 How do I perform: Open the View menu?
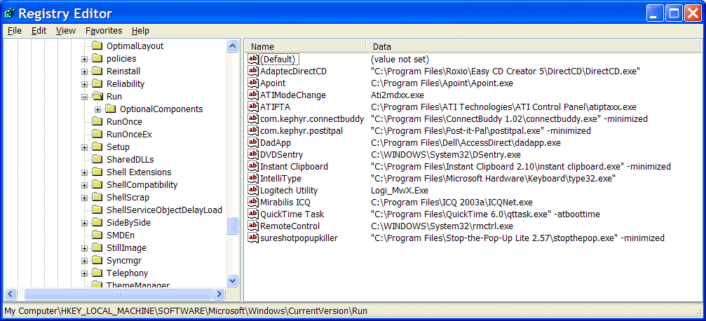[66, 31]
